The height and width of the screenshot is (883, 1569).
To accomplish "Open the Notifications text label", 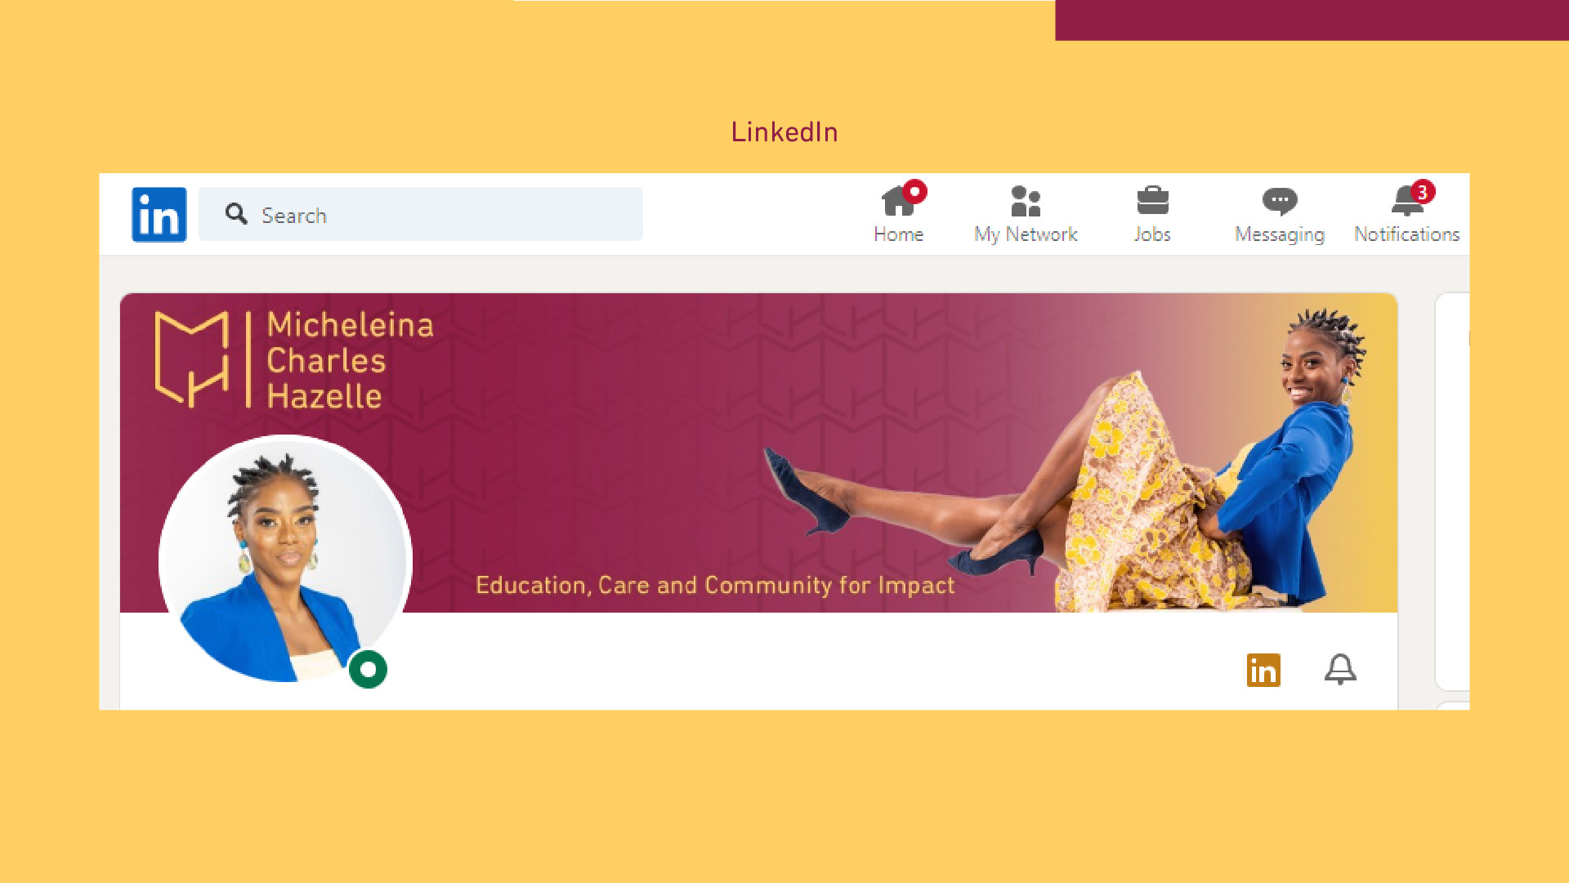I will click(1406, 234).
